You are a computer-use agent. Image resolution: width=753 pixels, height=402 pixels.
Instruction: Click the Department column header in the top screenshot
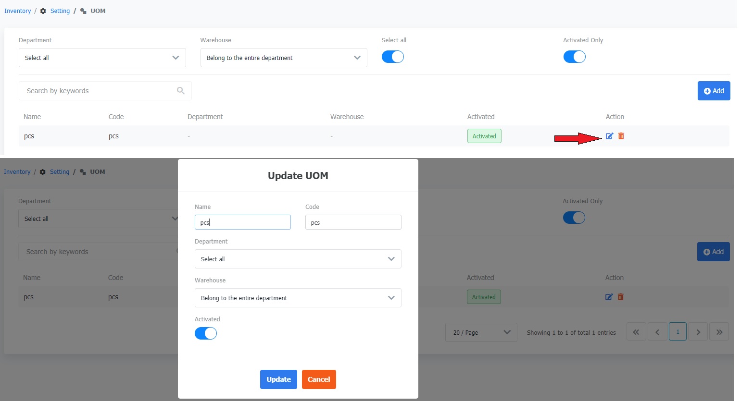pos(205,117)
